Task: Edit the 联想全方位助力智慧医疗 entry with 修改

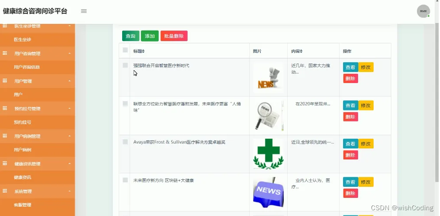Action: pos(366,105)
